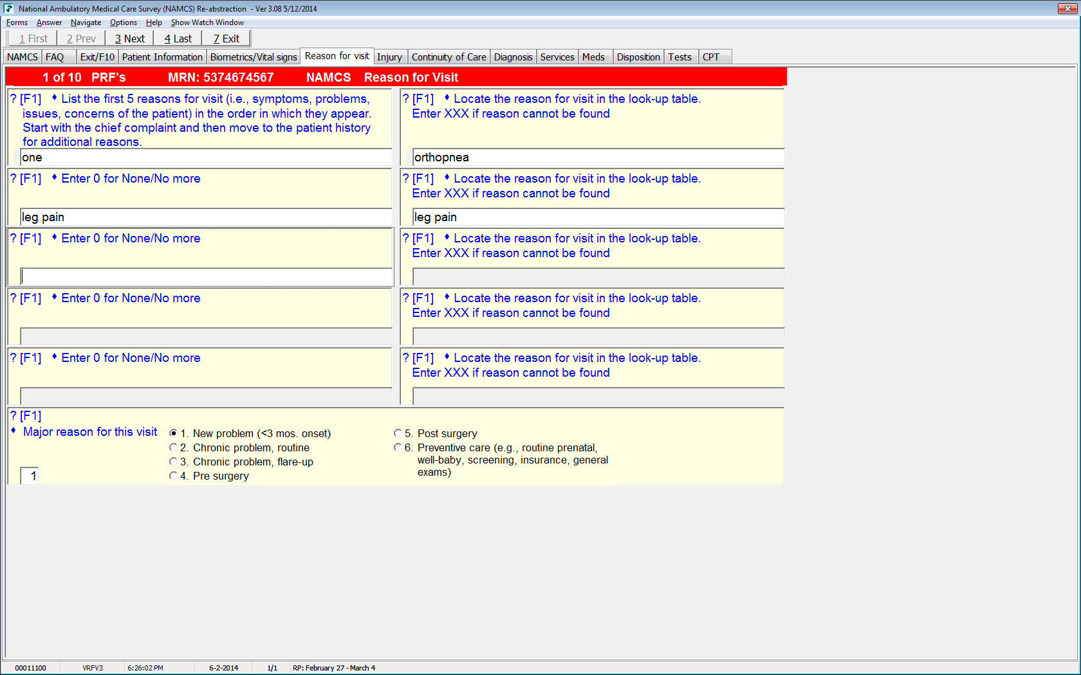Click status bar entry 'VRFV3'

(93, 668)
